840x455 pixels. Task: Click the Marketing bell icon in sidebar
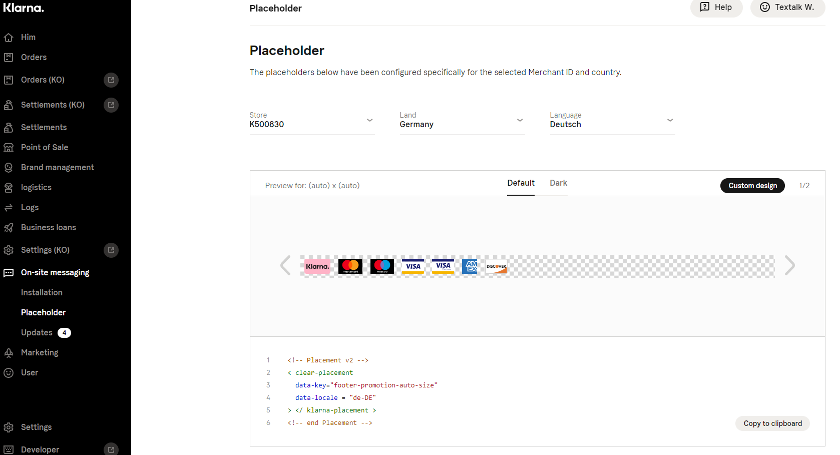click(9, 353)
